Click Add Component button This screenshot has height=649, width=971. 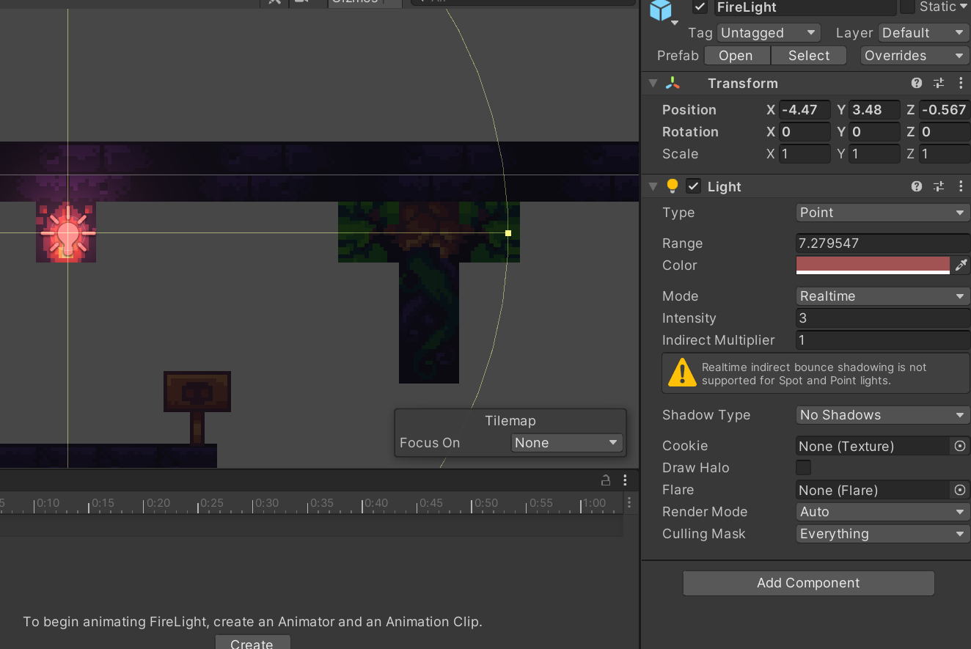pos(808,583)
